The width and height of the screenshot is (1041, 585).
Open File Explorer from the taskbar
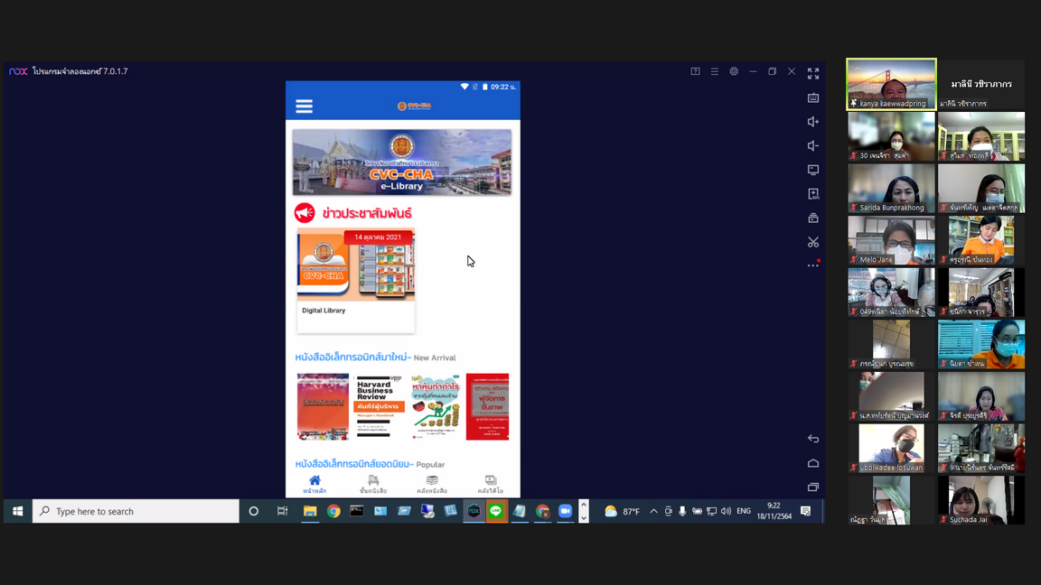pos(309,511)
